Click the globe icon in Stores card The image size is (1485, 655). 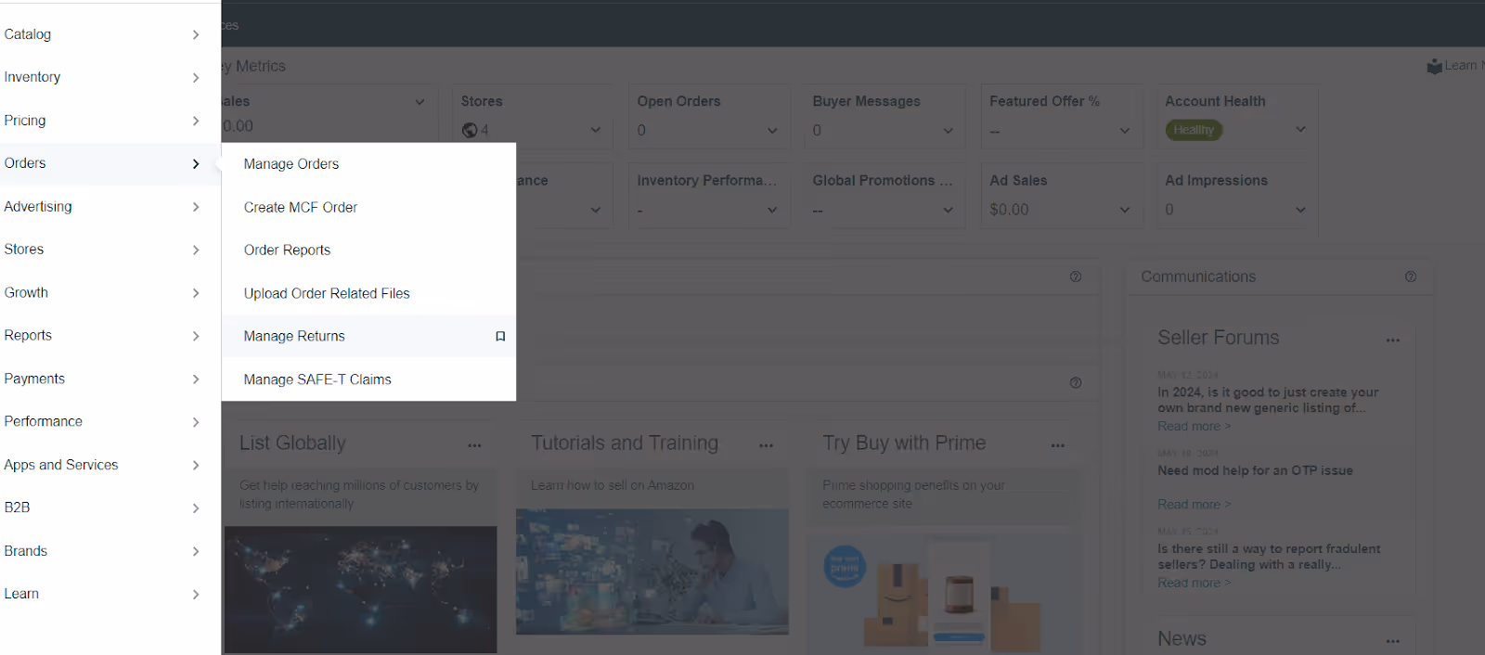click(470, 131)
